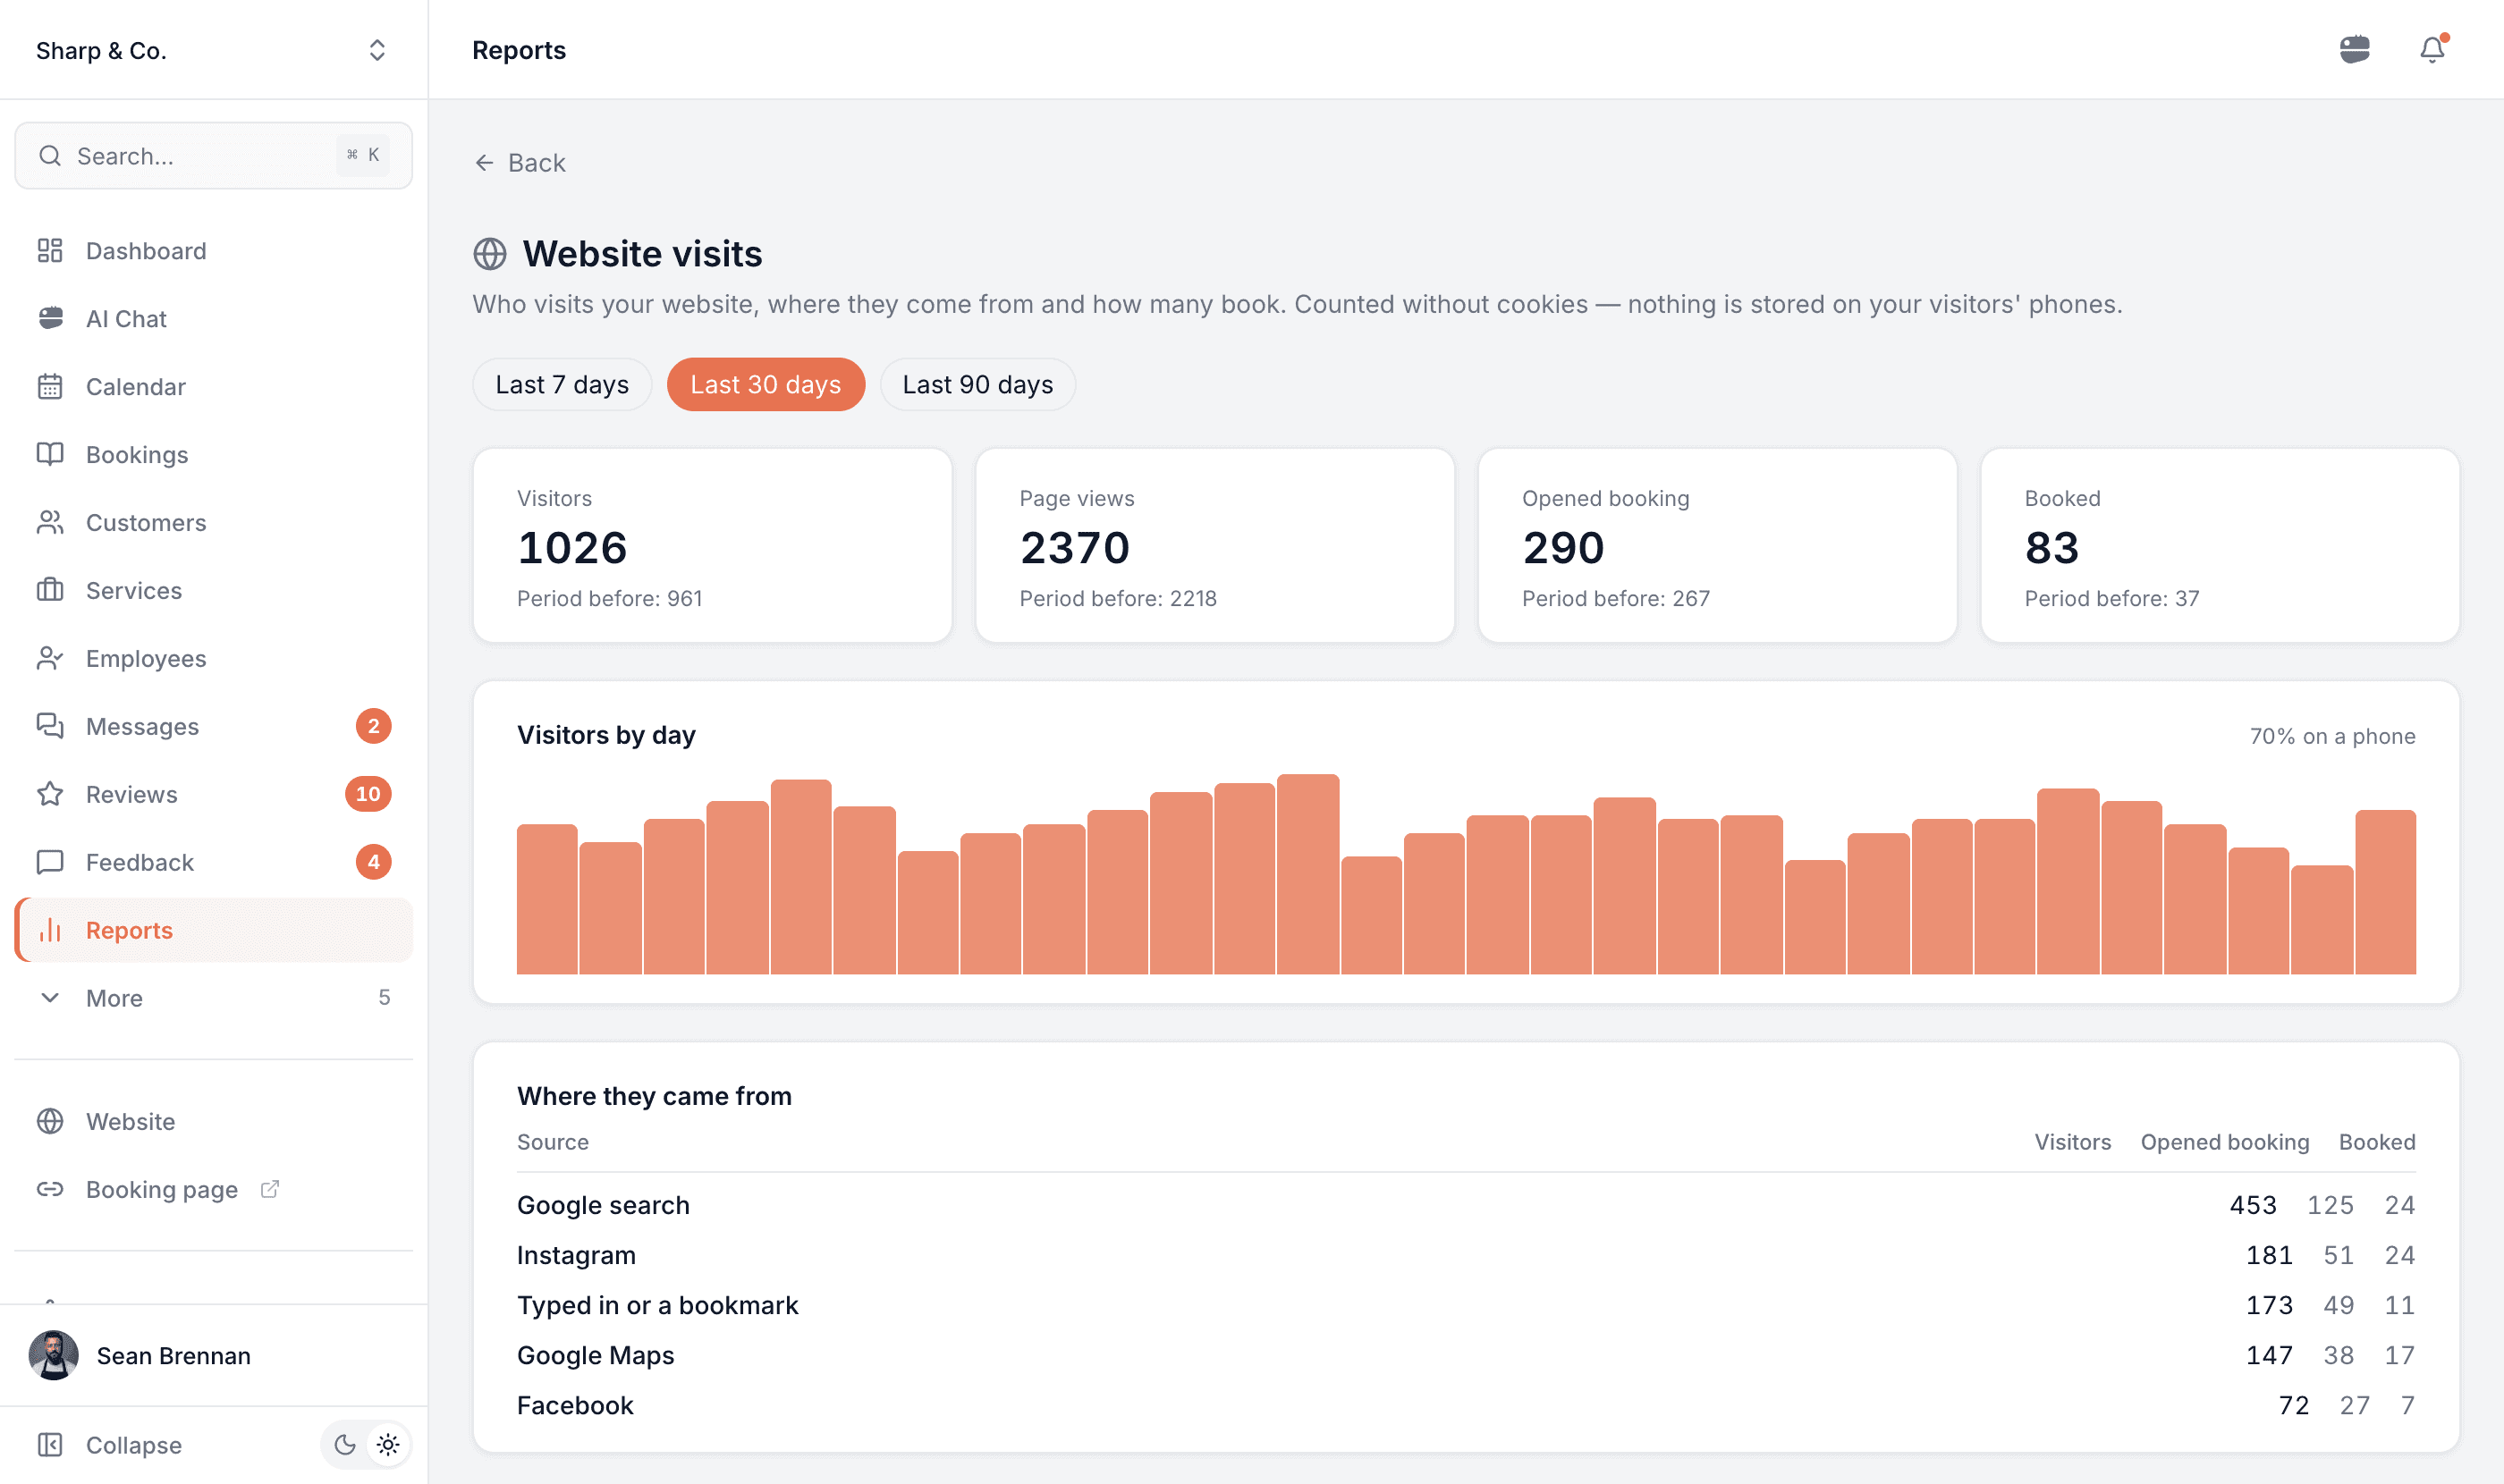This screenshot has width=2504, height=1484.
Task: Switch to dark mode moon toggle
Action: [x=345, y=1445]
